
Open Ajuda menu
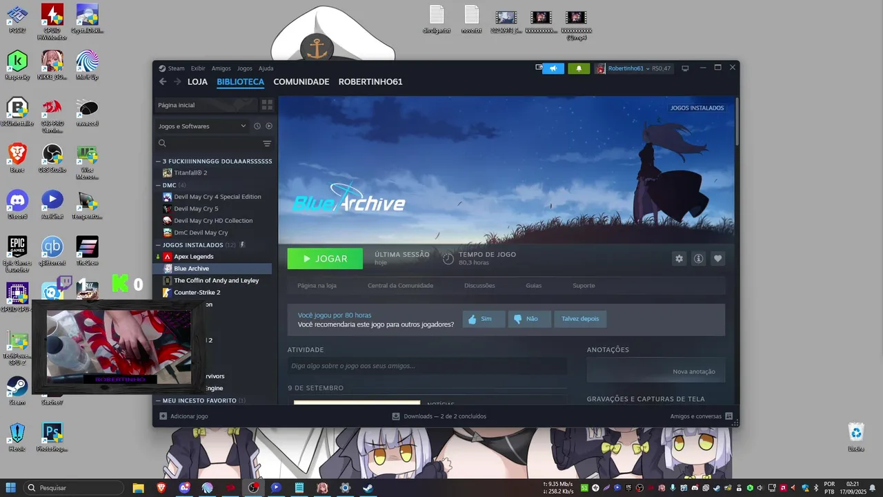point(266,68)
